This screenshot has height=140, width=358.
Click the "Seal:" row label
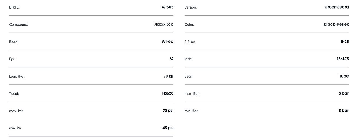pos(188,76)
